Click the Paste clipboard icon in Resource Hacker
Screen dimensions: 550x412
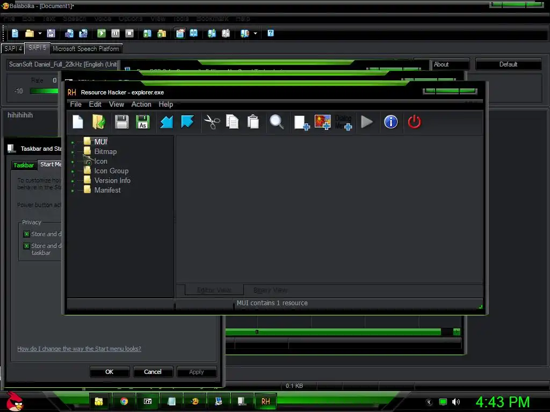pyautogui.click(x=253, y=122)
